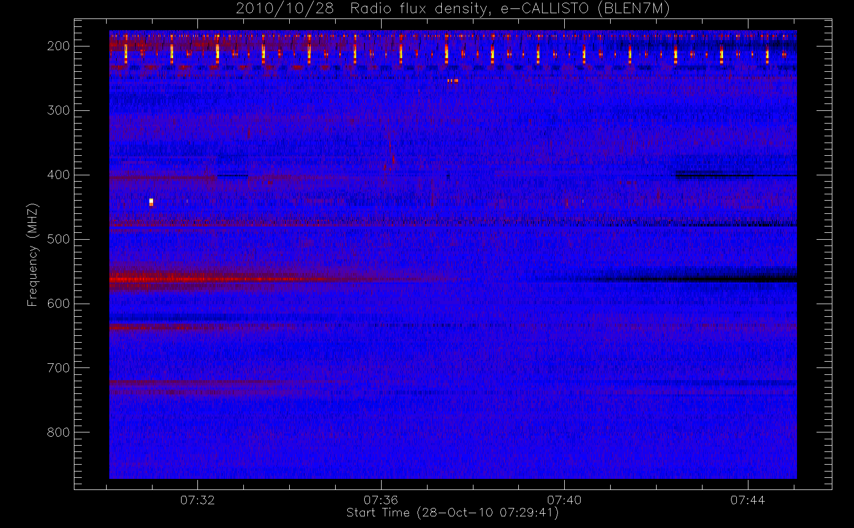The width and height of the screenshot is (854, 528).
Task: Select the 400 frequency tick label
Action: pos(59,175)
